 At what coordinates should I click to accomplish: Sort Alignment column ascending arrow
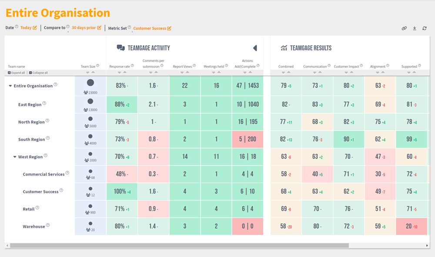click(383, 72)
